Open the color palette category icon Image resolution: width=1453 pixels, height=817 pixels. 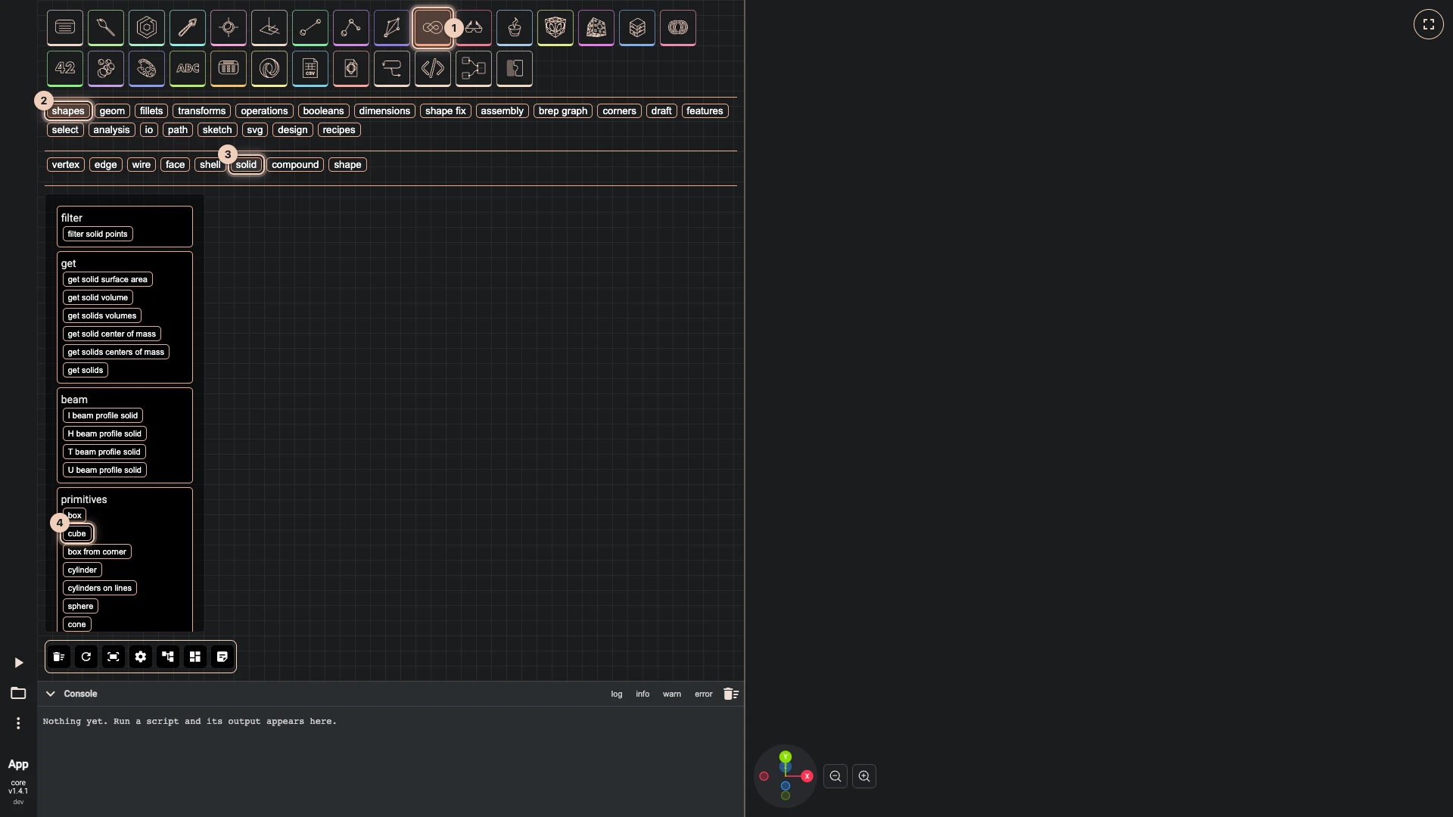[x=147, y=69]
